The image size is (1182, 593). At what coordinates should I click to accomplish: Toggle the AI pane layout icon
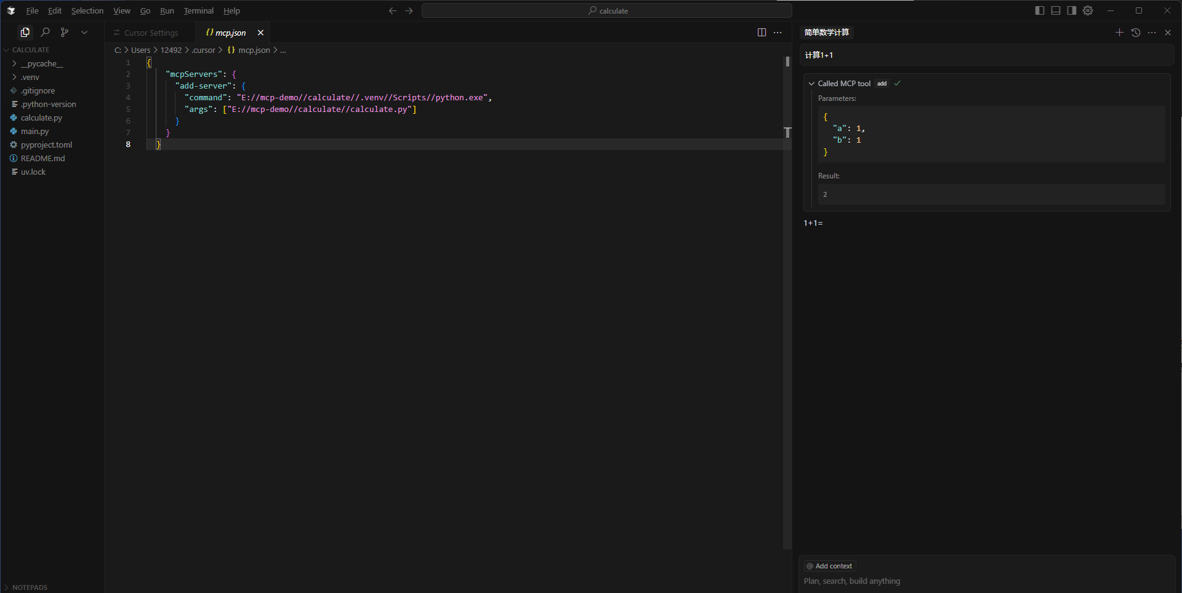[1072, 10]
